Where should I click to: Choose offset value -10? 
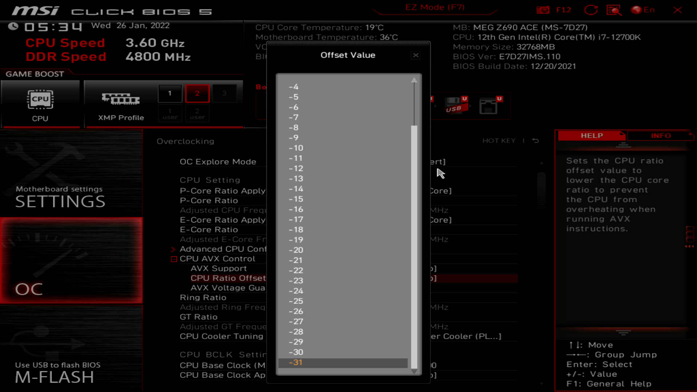[343, 148]
